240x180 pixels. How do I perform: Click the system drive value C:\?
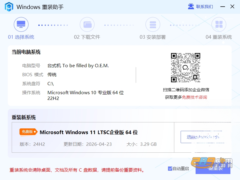(50, 84)
